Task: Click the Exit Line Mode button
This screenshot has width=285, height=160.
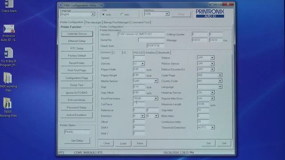Action: 77,100
